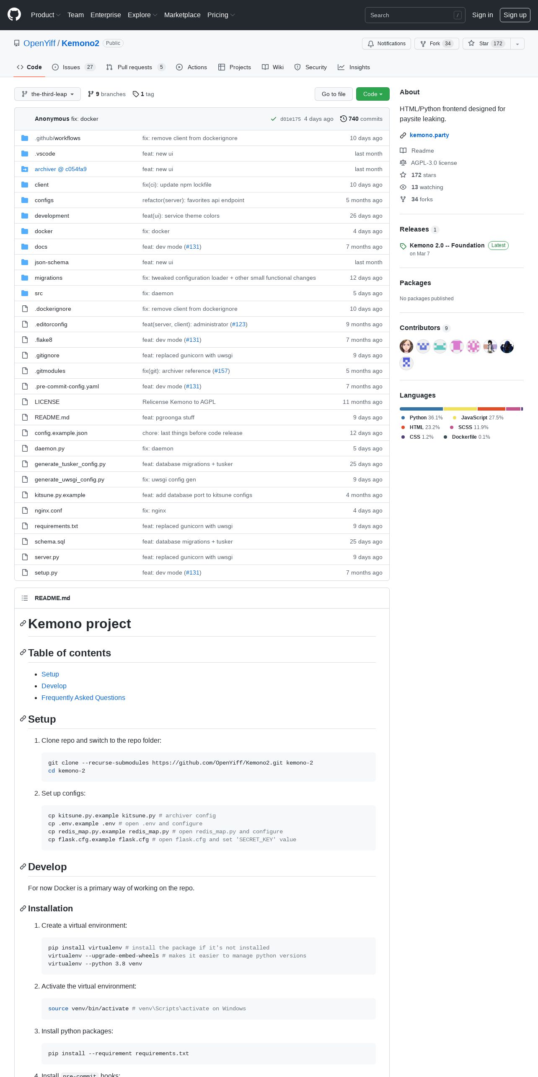538x1077 pixels.
Task: Click the JavaScript yellow language bar segment
Action: (x=460, y=409)
